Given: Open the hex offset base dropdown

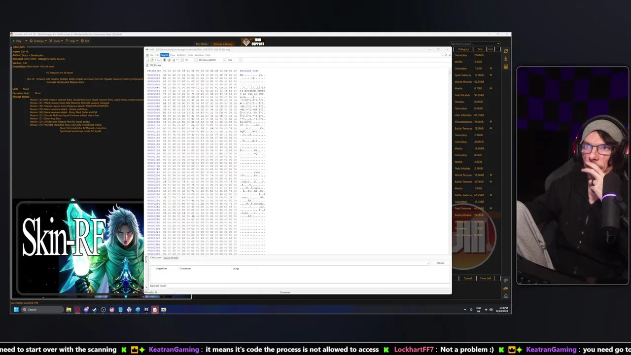Looking at the screenshot, I should point(234,60).
